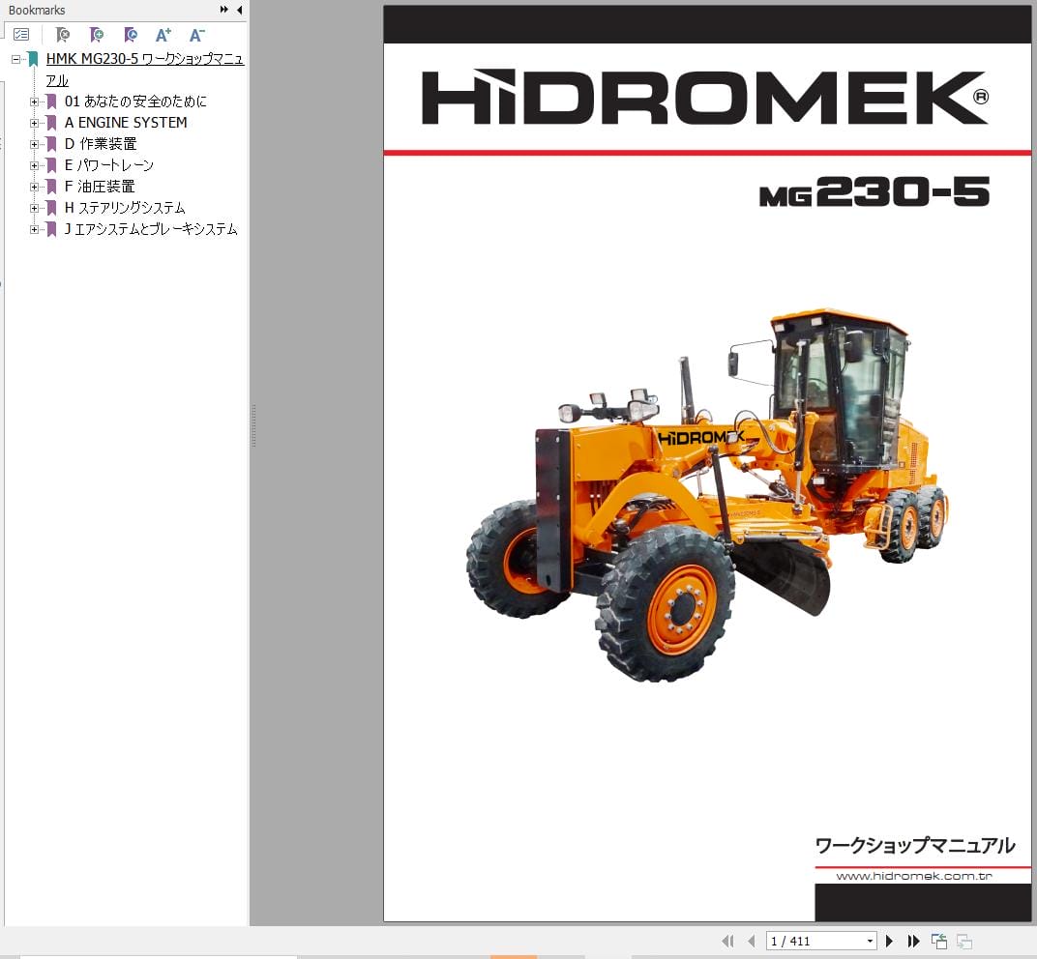
Task: Increase bookmark text size with A+
Action: [163, 35]
